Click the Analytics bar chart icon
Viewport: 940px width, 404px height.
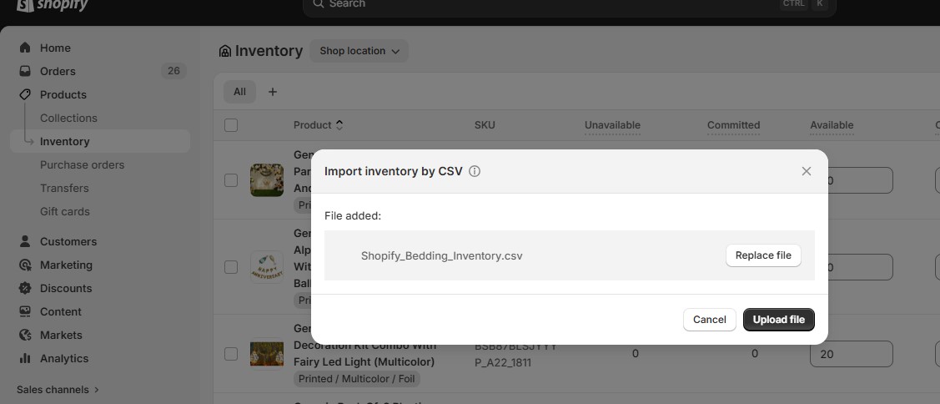pyautogui.click(x=25, y=358)
